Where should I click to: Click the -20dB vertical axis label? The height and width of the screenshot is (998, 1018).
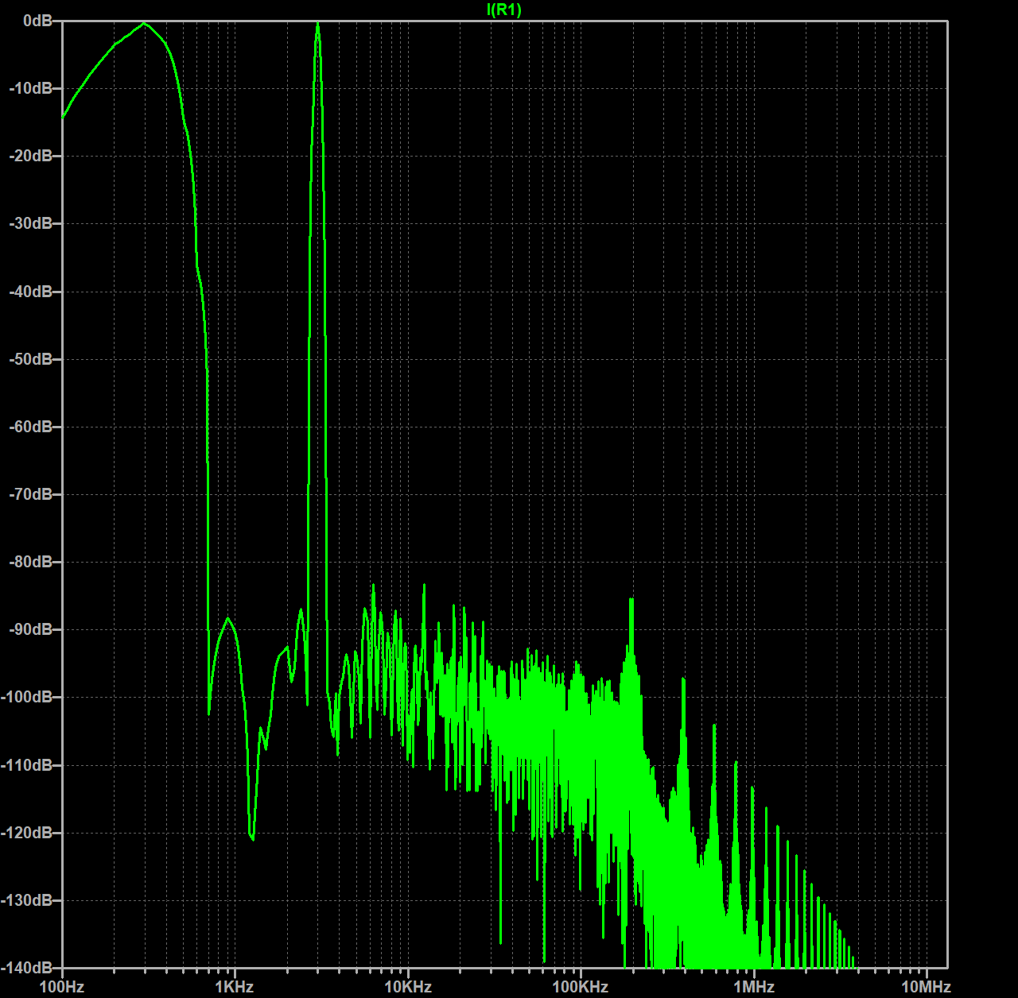[x=31, y=156]
